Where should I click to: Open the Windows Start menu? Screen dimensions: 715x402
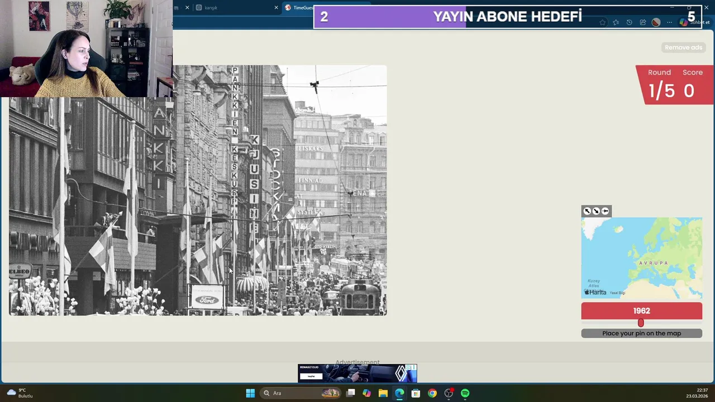point(250,393)
